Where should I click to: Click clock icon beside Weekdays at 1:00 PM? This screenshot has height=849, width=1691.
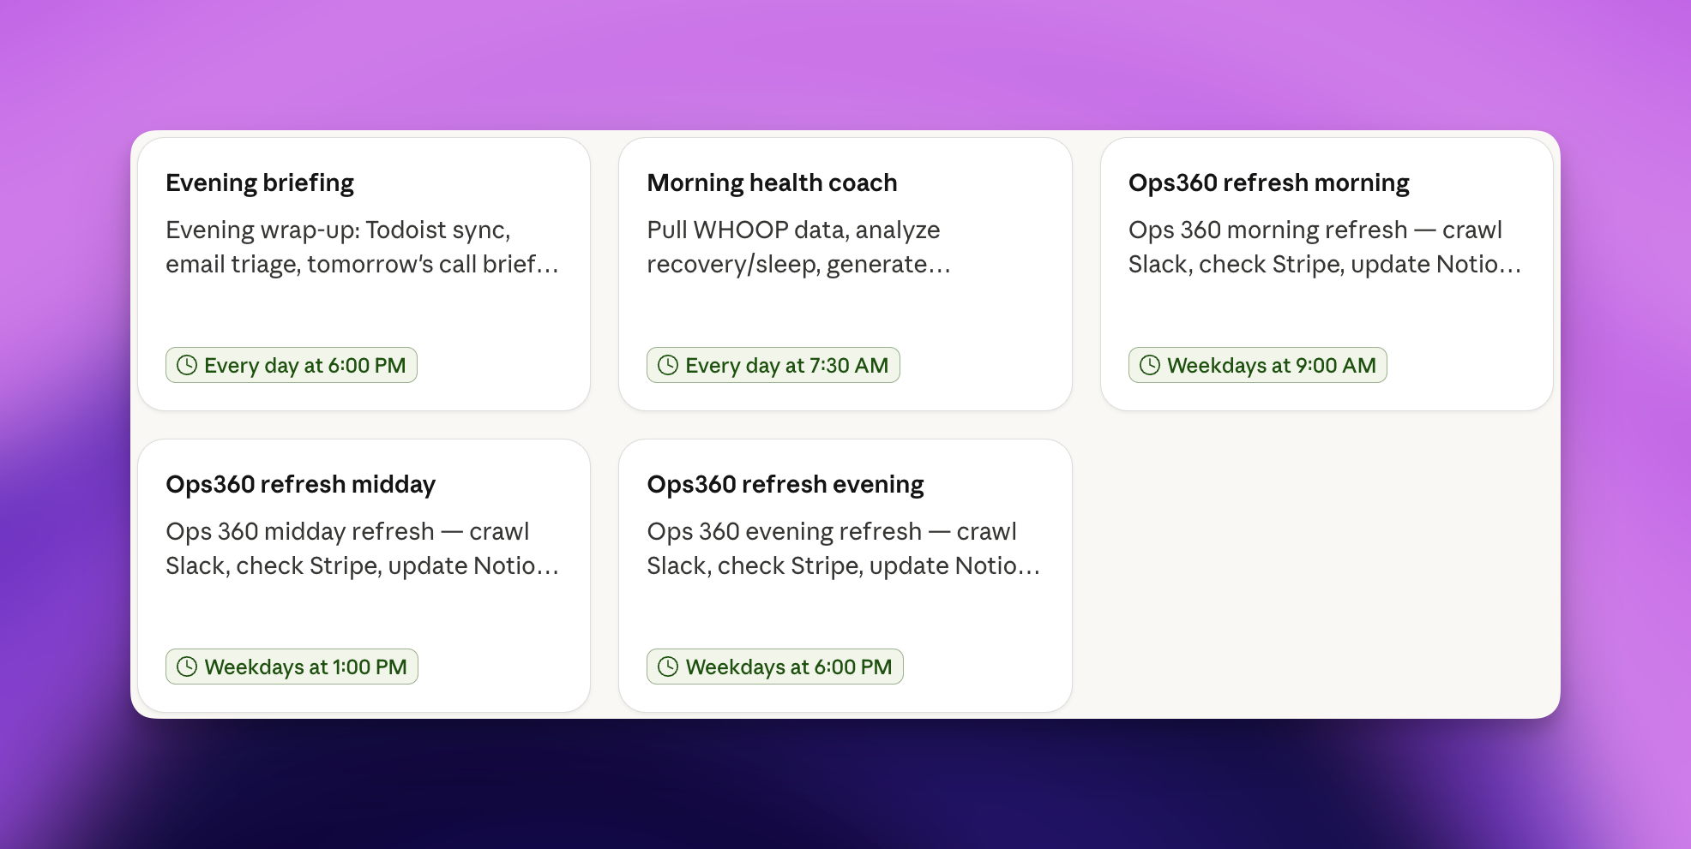[187, 667]
